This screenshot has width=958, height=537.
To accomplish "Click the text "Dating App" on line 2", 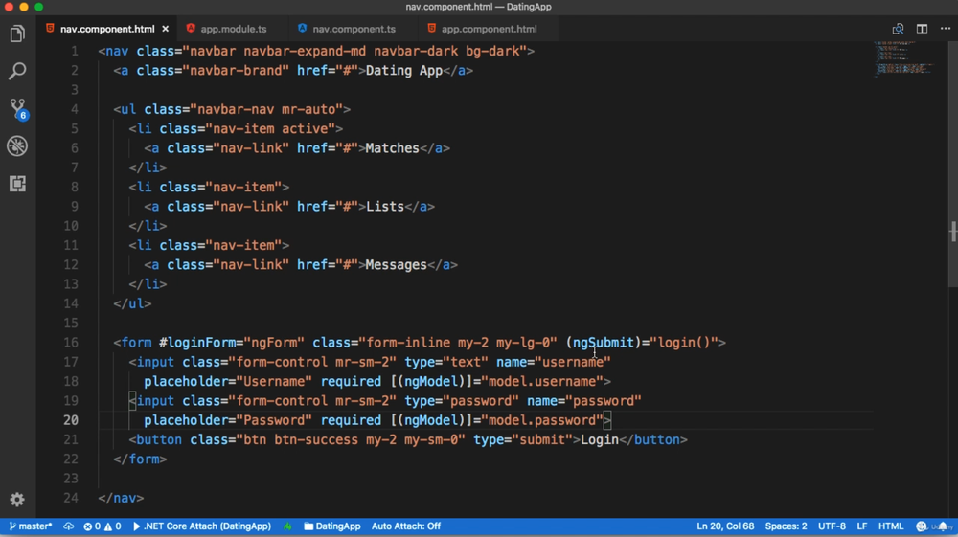I will 404,70.
